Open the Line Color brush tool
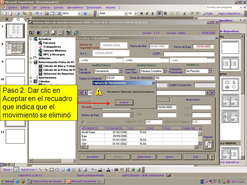 point(100,170)
